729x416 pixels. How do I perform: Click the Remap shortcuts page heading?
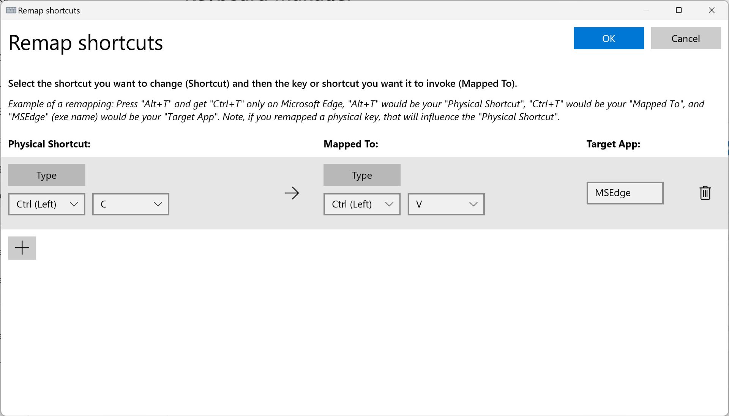click(x=85, y=43)
